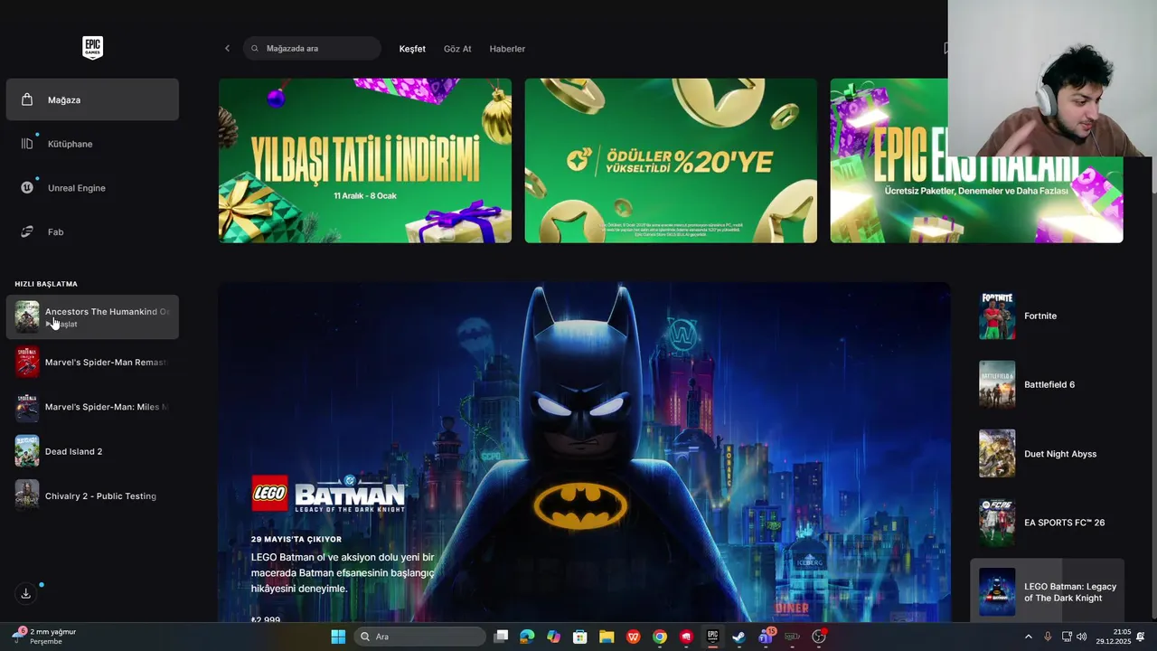Launch Chivalry 2 - Public Testing
The image size is (1157, 651).
(92, 495)
